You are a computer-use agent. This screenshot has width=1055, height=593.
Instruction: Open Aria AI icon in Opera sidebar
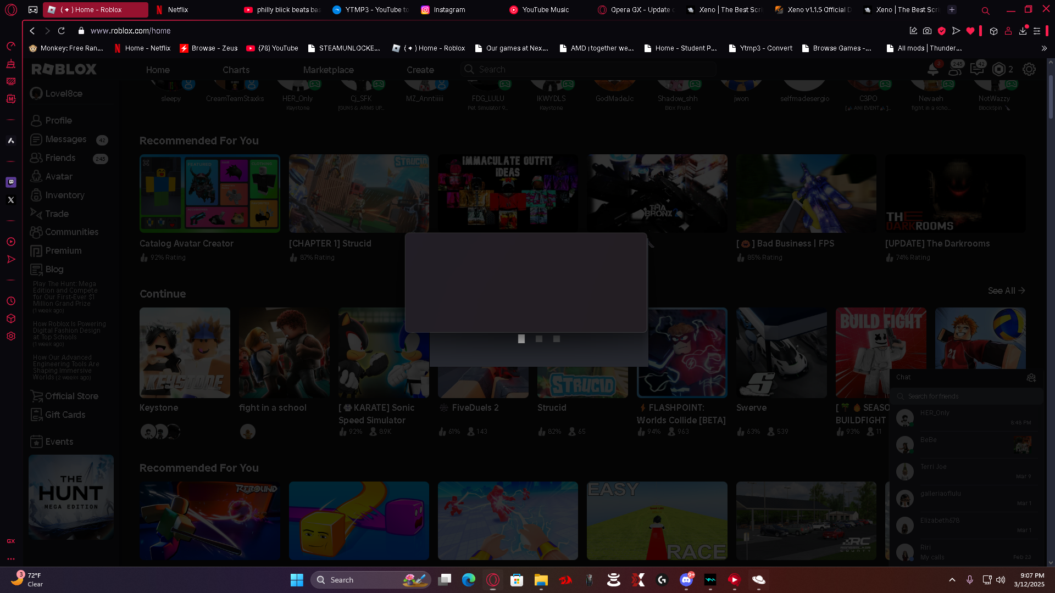pyautogui.click(x=11, y=141)
